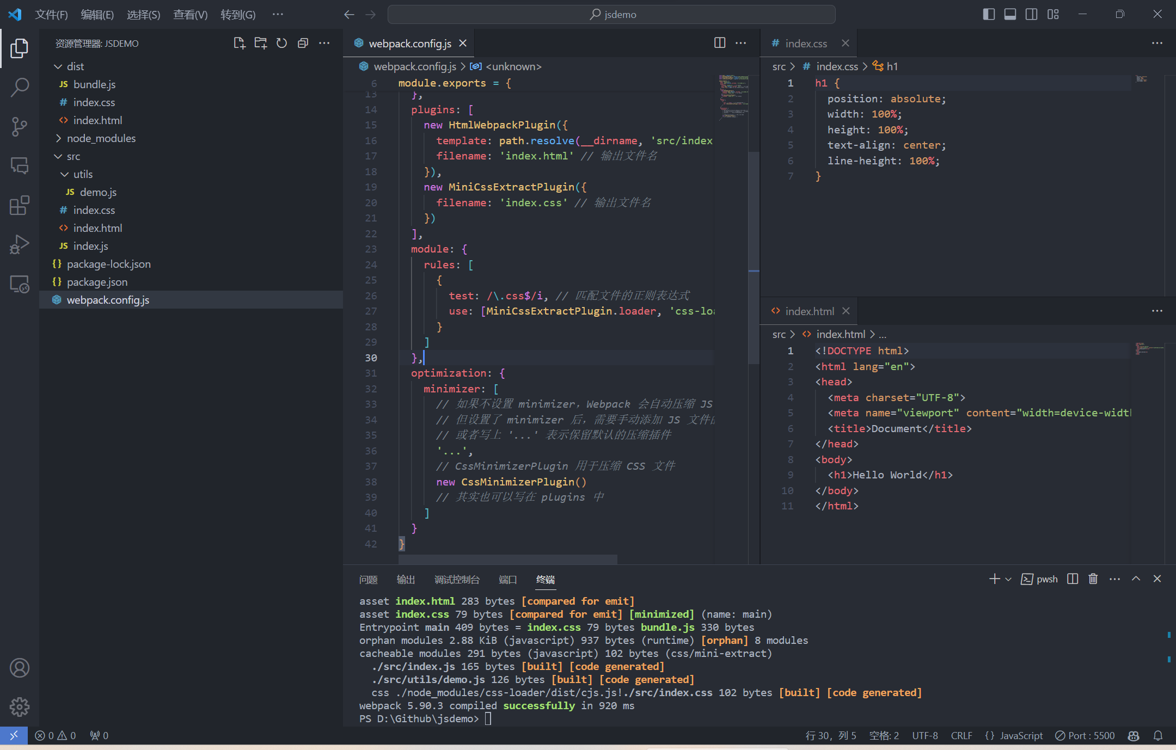1176x750 pixels.
Task: Open Run and Debug view
Action: (20, 244)
